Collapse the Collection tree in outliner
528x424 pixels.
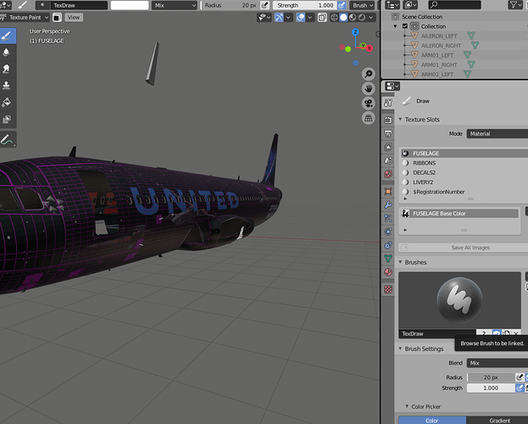pyautogui.click(x=395, y=26)
